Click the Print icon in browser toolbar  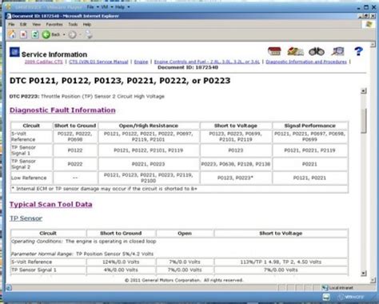(x=89, y=34)
